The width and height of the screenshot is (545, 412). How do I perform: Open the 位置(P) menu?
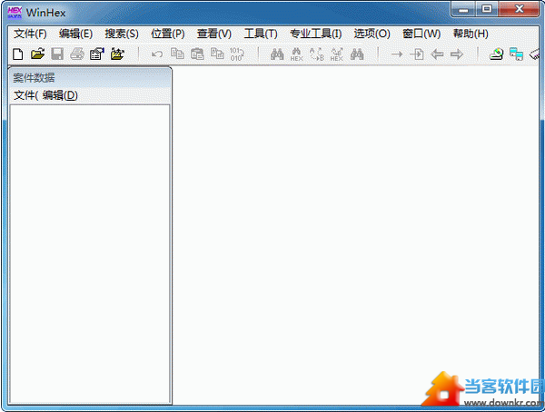pyautogui.click(x=168, y=34)
